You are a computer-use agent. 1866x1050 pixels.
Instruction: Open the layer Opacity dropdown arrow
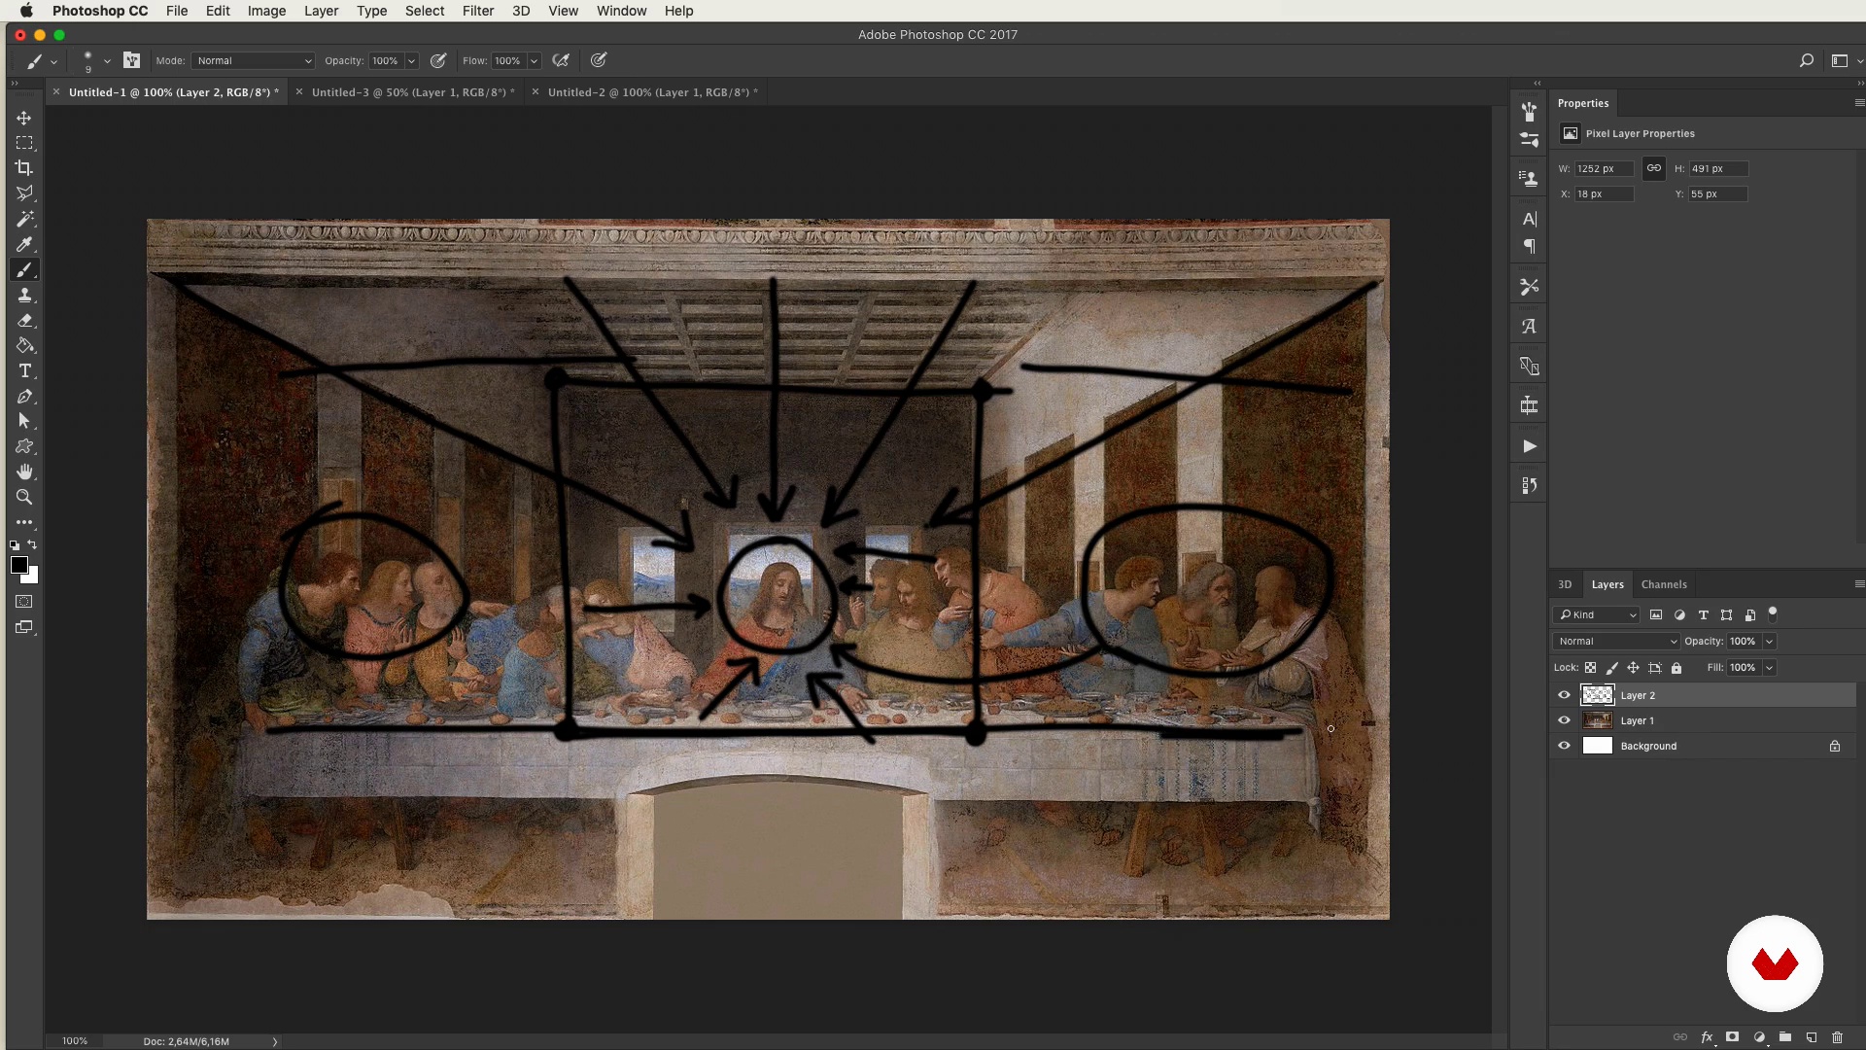pyautogui.click(x=1769, y=641)
